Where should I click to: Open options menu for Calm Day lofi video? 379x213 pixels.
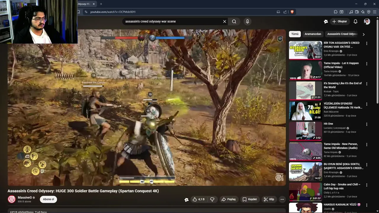367,185
